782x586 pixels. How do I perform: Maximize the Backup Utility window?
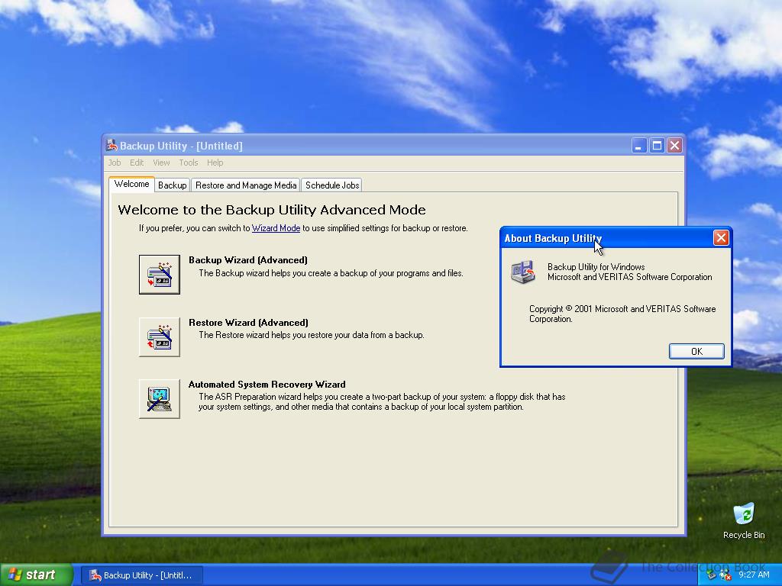coord(657,146)
